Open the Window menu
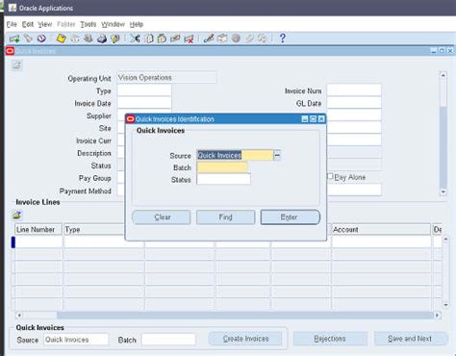The width and height of the screenshot is (456, 356). click(x=113, y=24)
